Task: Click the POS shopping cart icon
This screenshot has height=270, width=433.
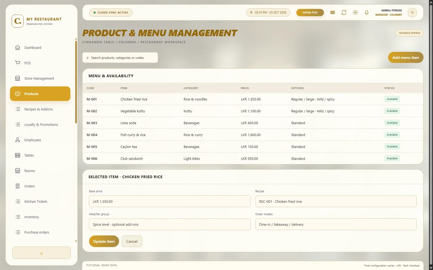Action: (18, 63)
